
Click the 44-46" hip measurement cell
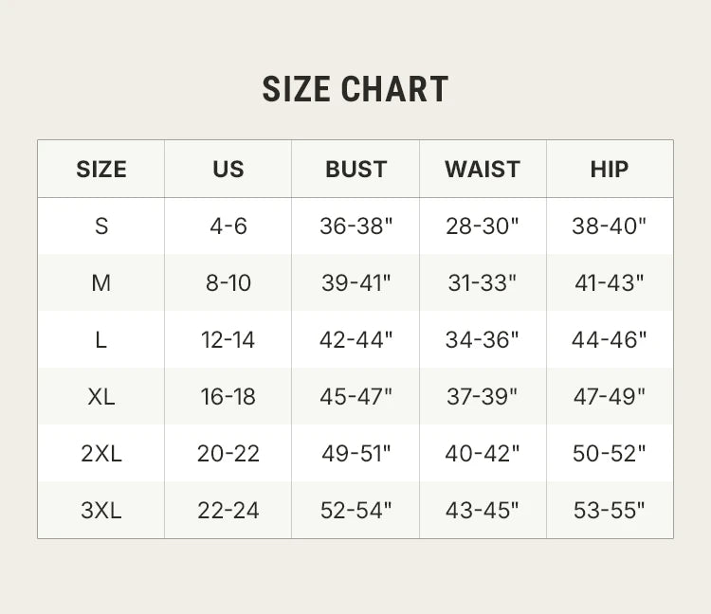coord(610,340)
